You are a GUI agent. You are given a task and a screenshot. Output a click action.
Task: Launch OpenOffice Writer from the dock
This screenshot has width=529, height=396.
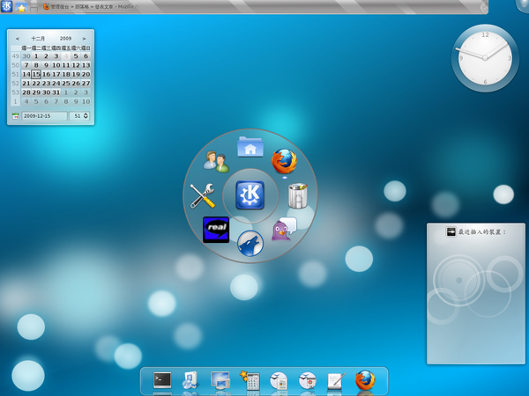coord(279,381)
